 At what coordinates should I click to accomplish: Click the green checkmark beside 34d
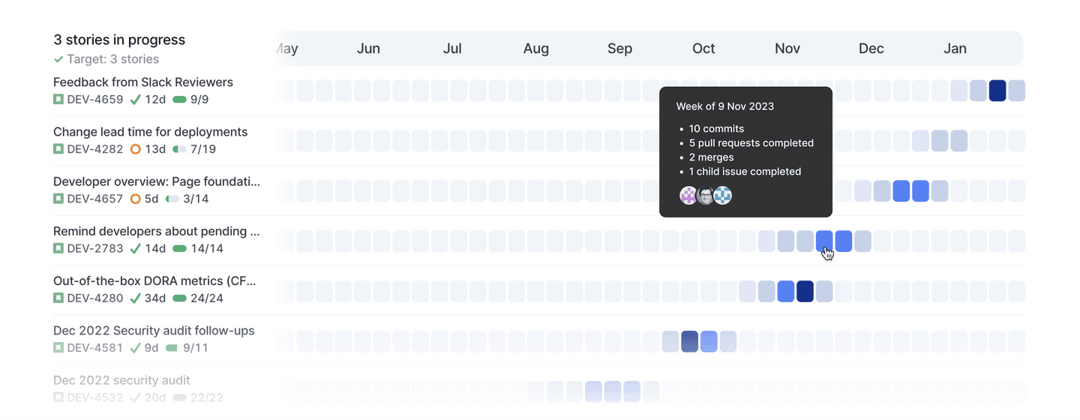tap(136, 298)
